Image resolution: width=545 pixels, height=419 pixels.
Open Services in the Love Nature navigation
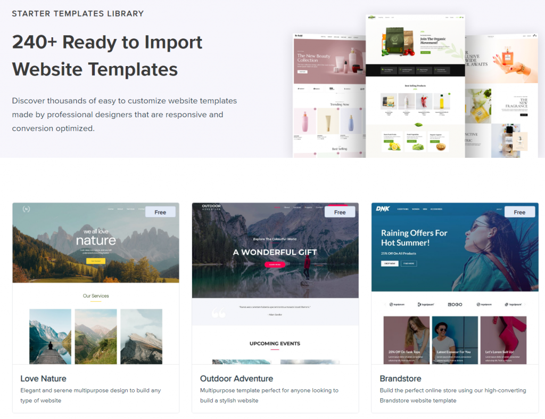coord(130,209)
